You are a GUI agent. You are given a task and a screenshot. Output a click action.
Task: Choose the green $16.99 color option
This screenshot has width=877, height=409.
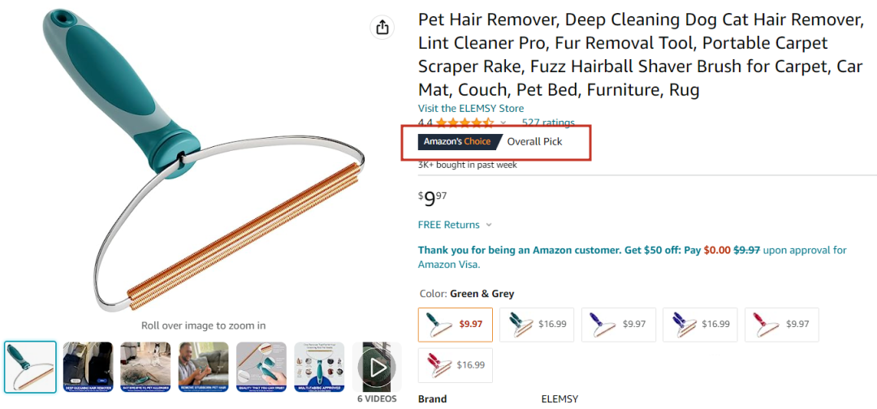point(536,325)
